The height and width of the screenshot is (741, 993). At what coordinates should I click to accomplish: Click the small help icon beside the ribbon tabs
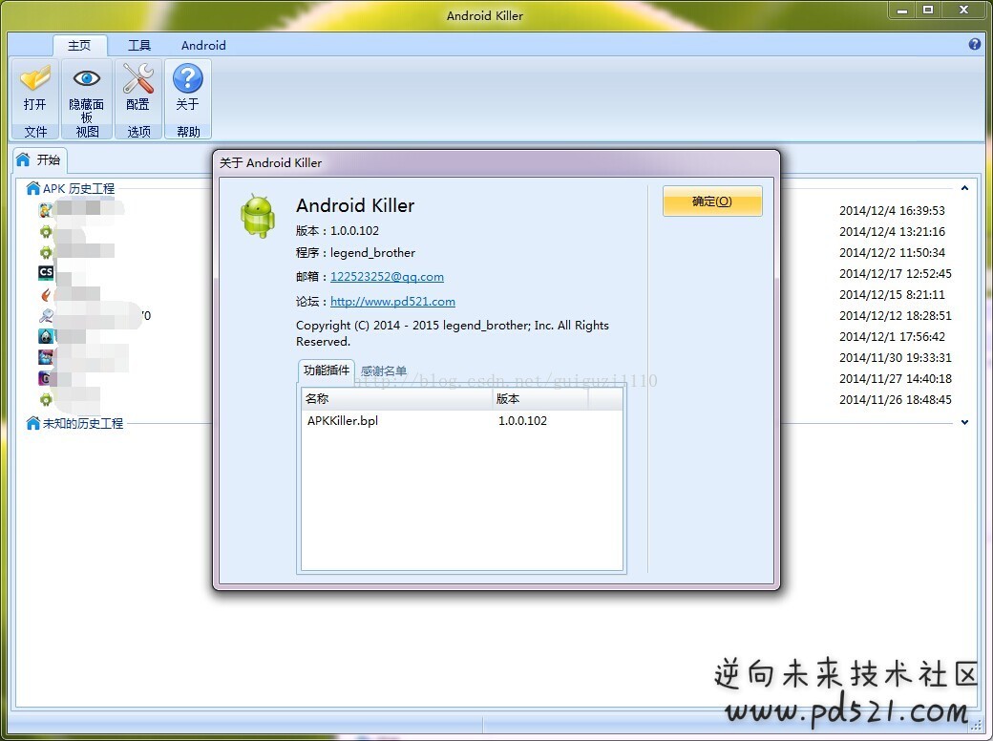click(975, 44)
